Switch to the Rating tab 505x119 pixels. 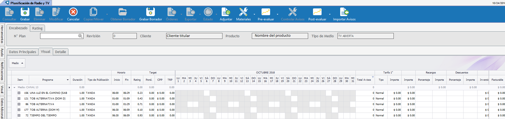(37, 28)
